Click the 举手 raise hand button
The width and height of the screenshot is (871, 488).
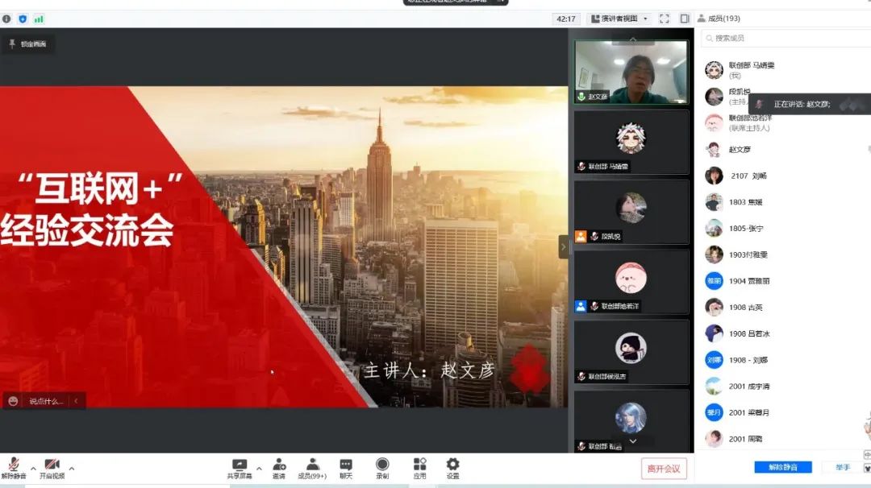(x=843, y=467)
